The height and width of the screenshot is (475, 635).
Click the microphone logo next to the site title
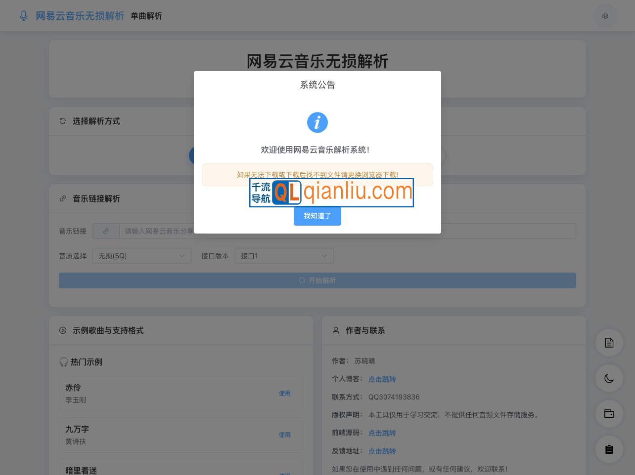click(24, 16)
